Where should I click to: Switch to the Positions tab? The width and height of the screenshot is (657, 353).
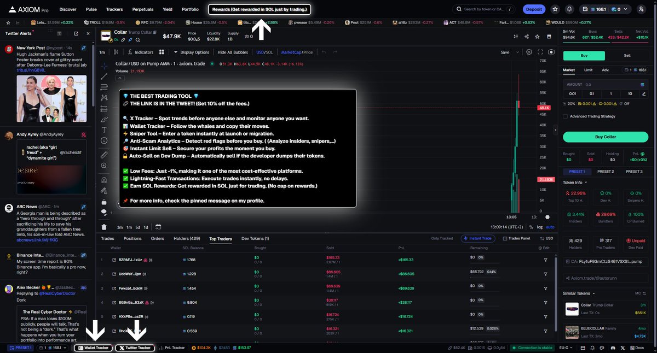132,238
